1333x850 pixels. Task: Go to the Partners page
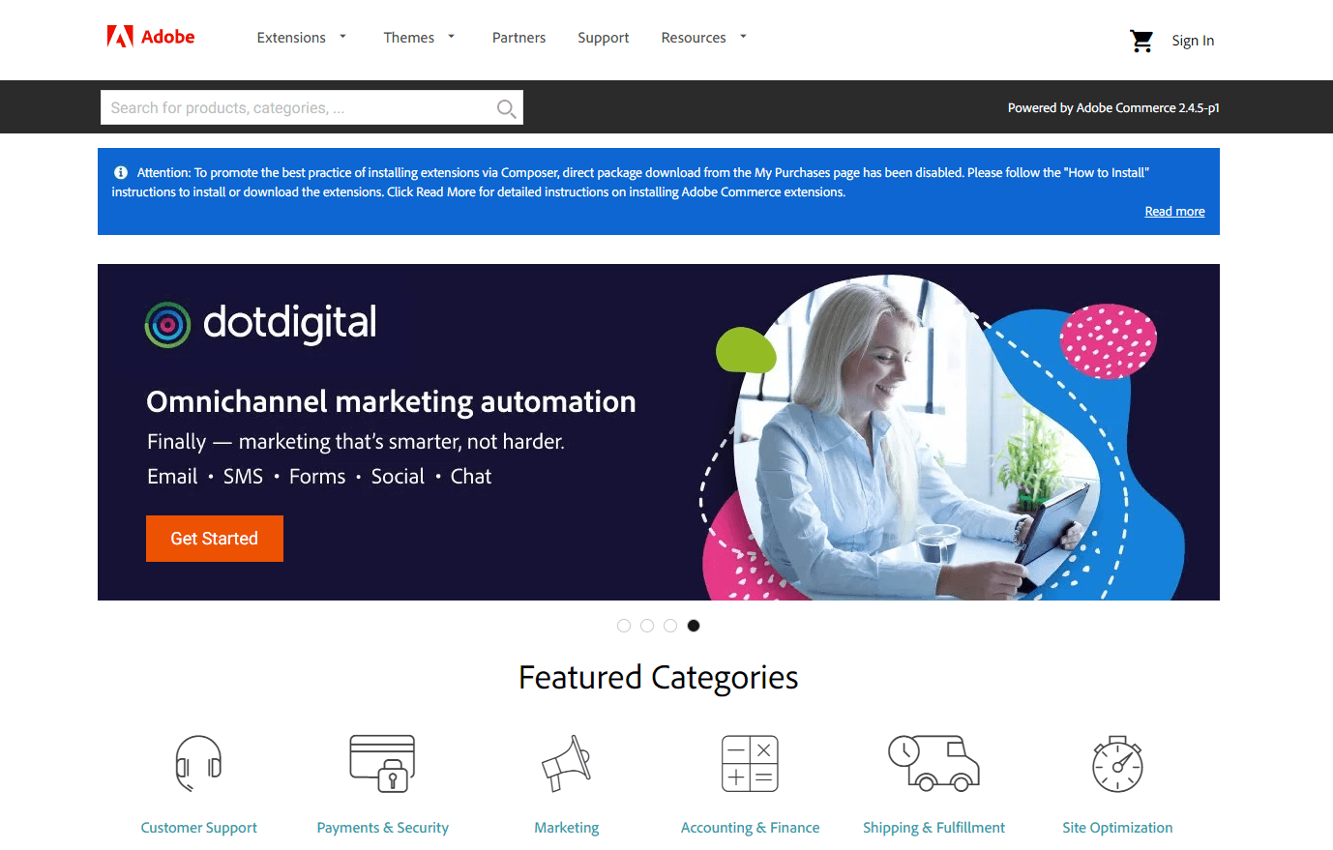518,38
